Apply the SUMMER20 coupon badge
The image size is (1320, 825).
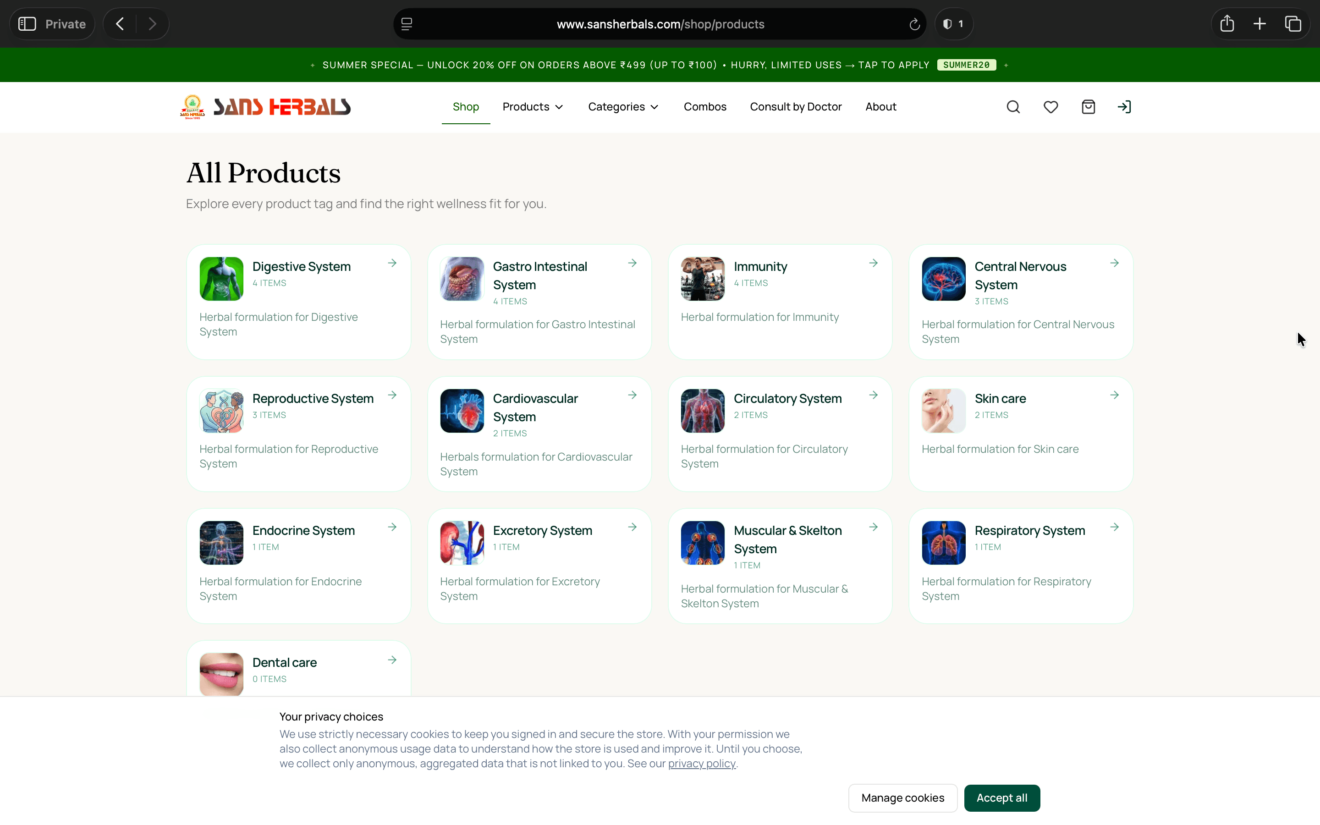(967, 65)
